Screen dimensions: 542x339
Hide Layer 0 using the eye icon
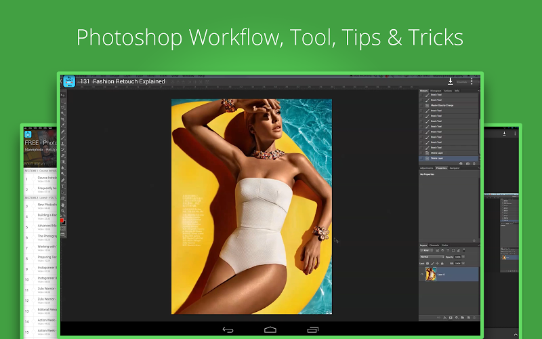pos(421,275)
